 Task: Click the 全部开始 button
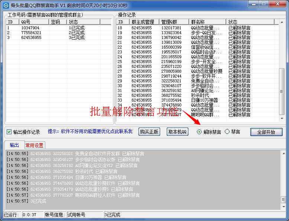coord(266,132)
